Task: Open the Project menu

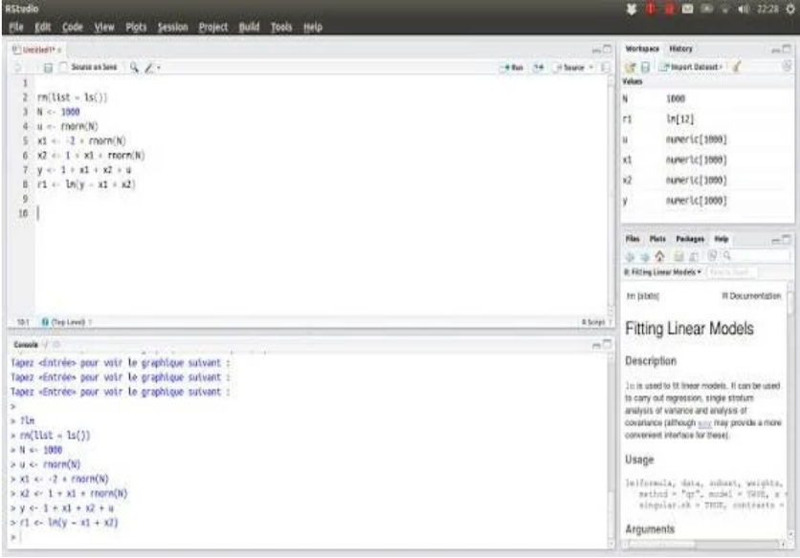Action: click(x=213, y=27)
